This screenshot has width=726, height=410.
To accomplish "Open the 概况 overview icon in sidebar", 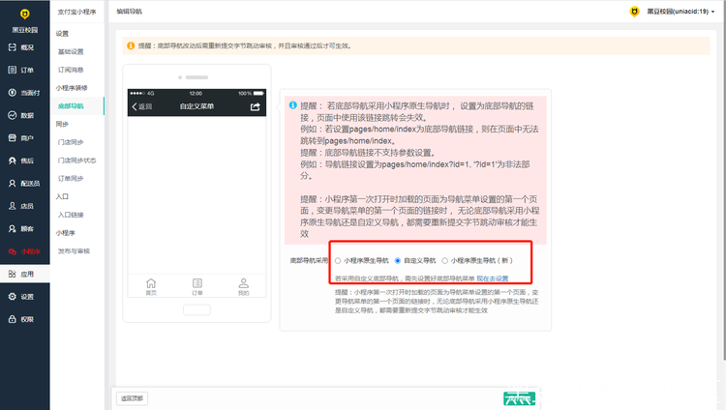I will point(13,47).
